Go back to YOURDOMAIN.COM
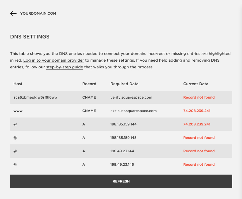Image resolution: width=242 pixels, height=199 pixels. click(38, 13)
